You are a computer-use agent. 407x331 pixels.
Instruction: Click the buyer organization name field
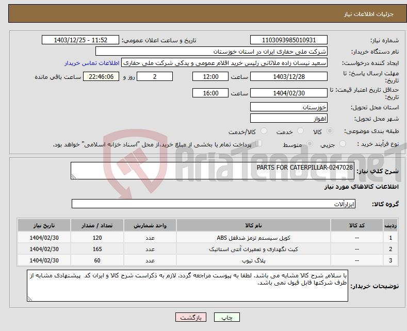coord(211,52)
